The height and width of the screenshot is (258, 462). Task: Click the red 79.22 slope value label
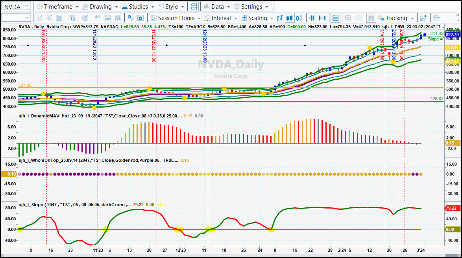coord(452,208)
